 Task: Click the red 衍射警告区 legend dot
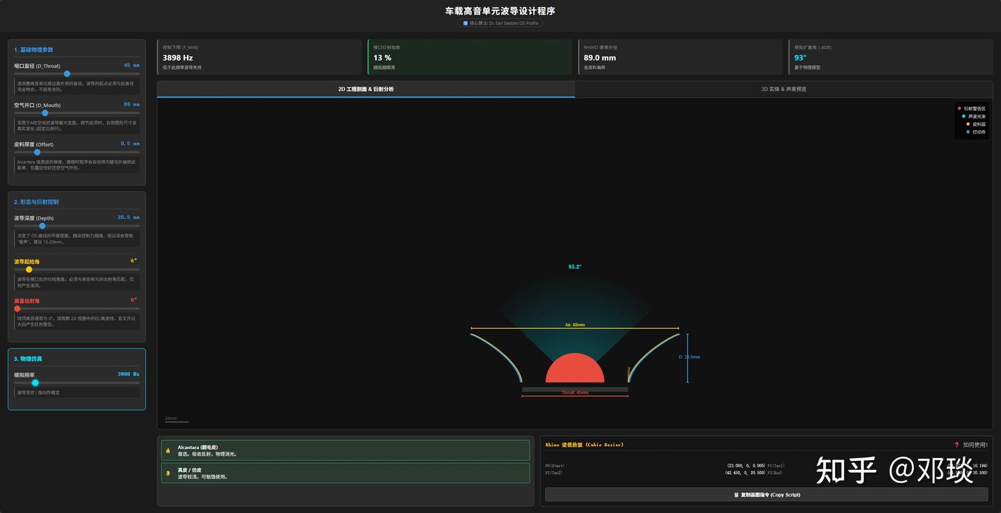tap(959, 108)
